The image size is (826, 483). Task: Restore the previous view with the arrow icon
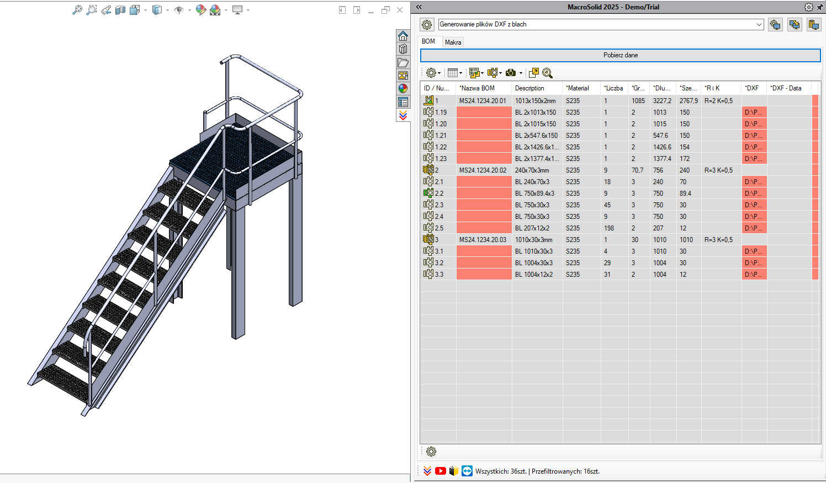pos(106,10)
